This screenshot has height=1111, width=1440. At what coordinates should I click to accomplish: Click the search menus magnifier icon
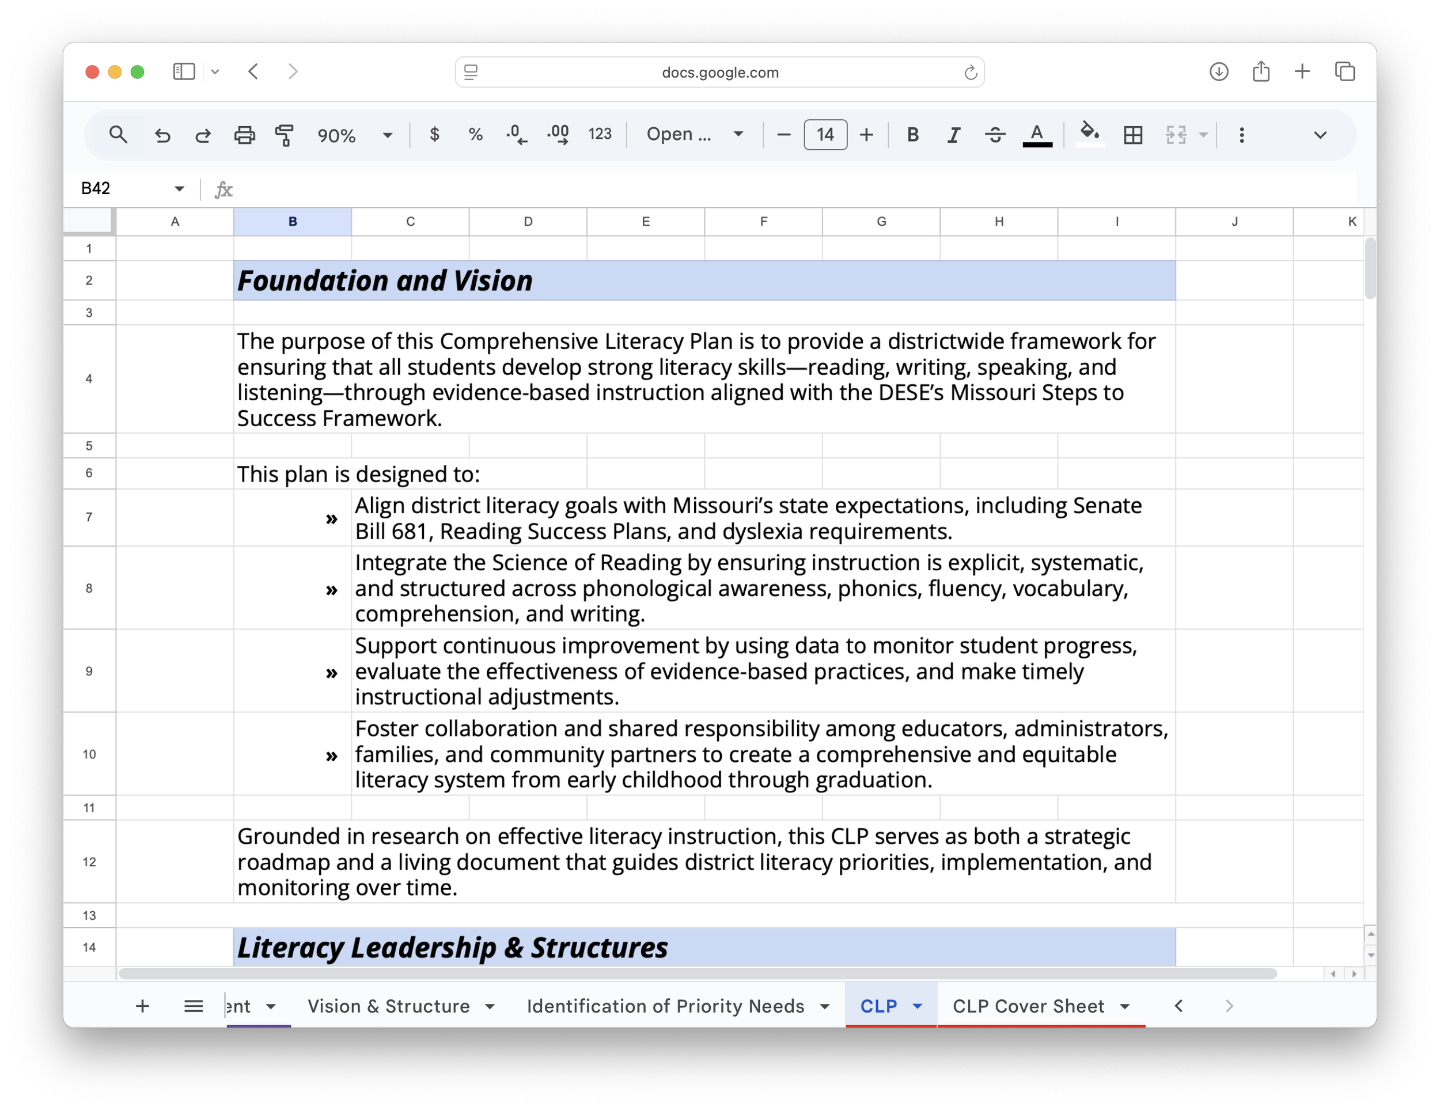(x=118, y=135)
